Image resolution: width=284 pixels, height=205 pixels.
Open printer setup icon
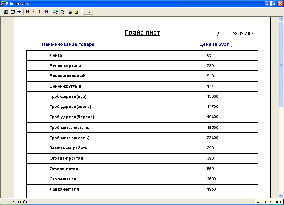tap(55, 12)
